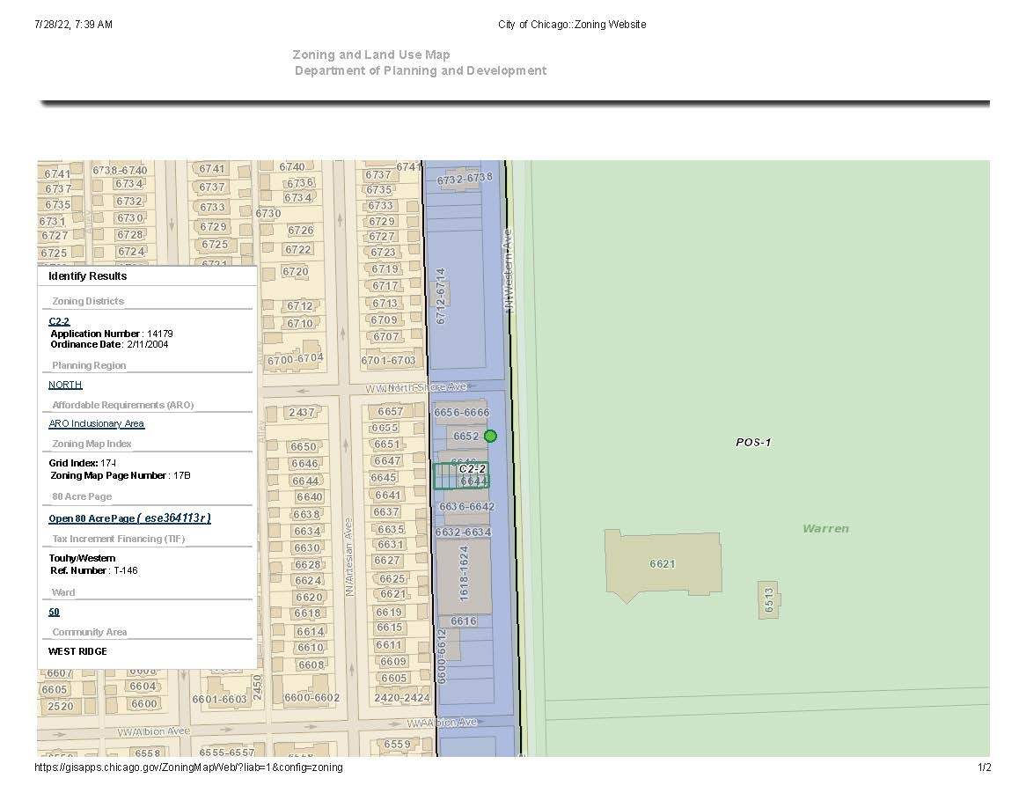Click the 6636-6642 address label
The height and width of the screenshot is (793, 1026).
(x=466, y=506)
